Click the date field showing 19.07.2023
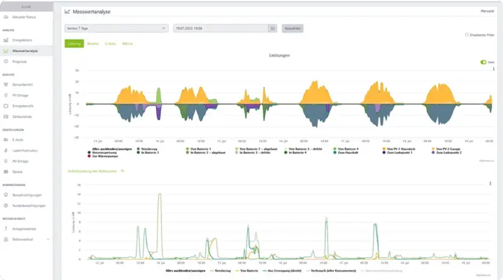 point(221,28)
